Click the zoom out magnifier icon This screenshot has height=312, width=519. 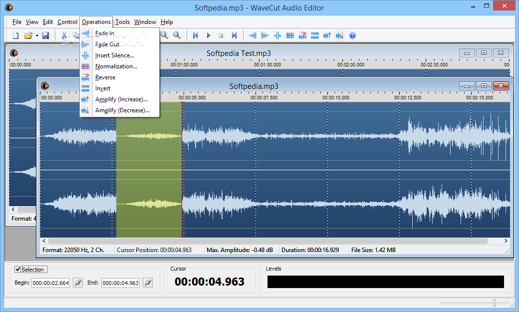[165, 35]
